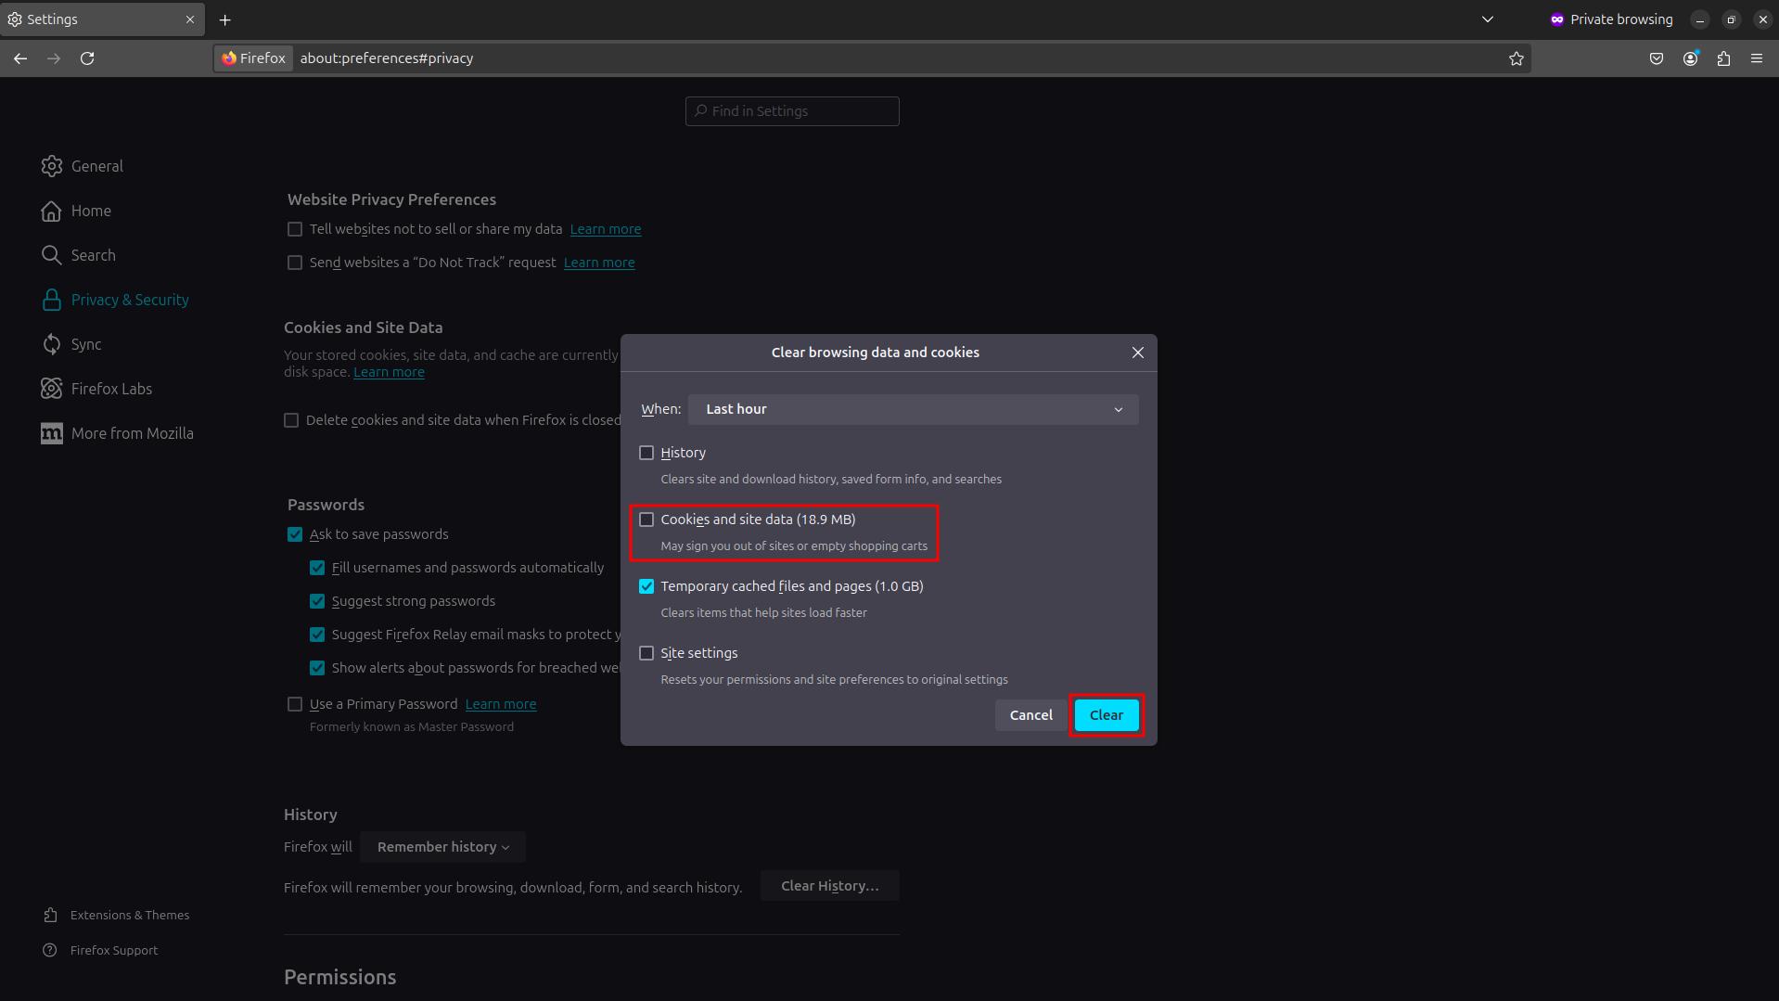Open More from Mozilla category

117,433
